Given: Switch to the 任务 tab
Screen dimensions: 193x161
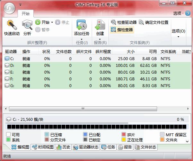Looking at the screenshot, I should click(x=108, y=147).
